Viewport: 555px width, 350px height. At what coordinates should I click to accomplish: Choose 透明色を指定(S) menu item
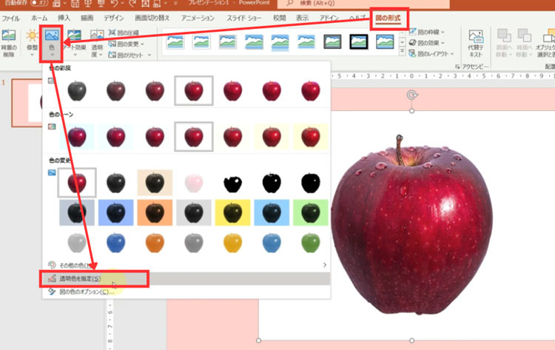(186, 279)
